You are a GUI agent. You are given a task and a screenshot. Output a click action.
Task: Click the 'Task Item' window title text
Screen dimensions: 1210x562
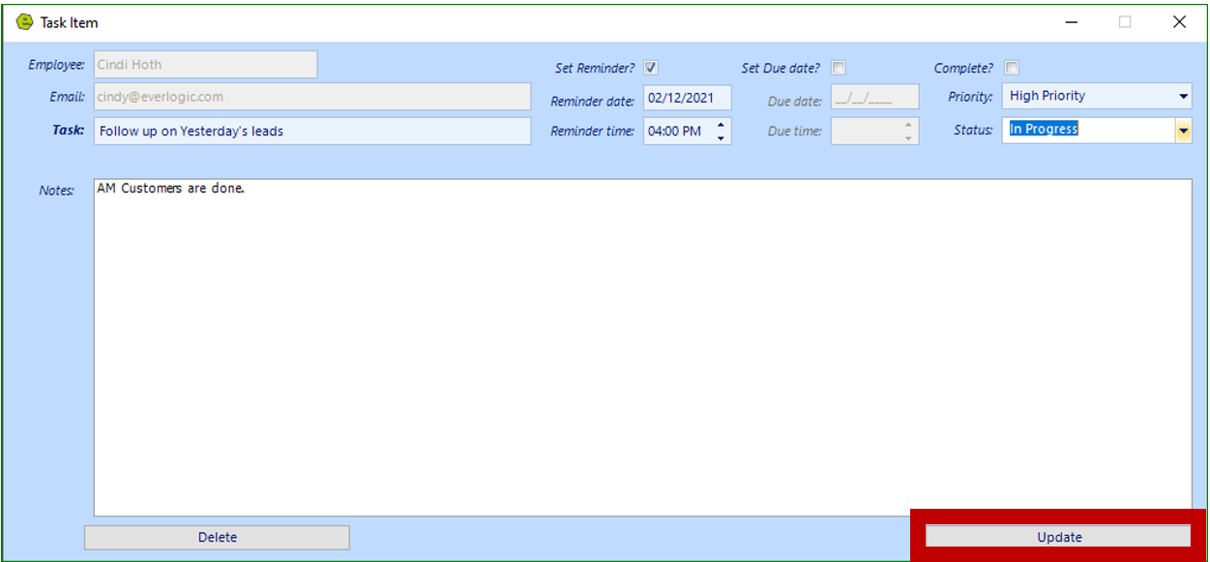[69, 22]
